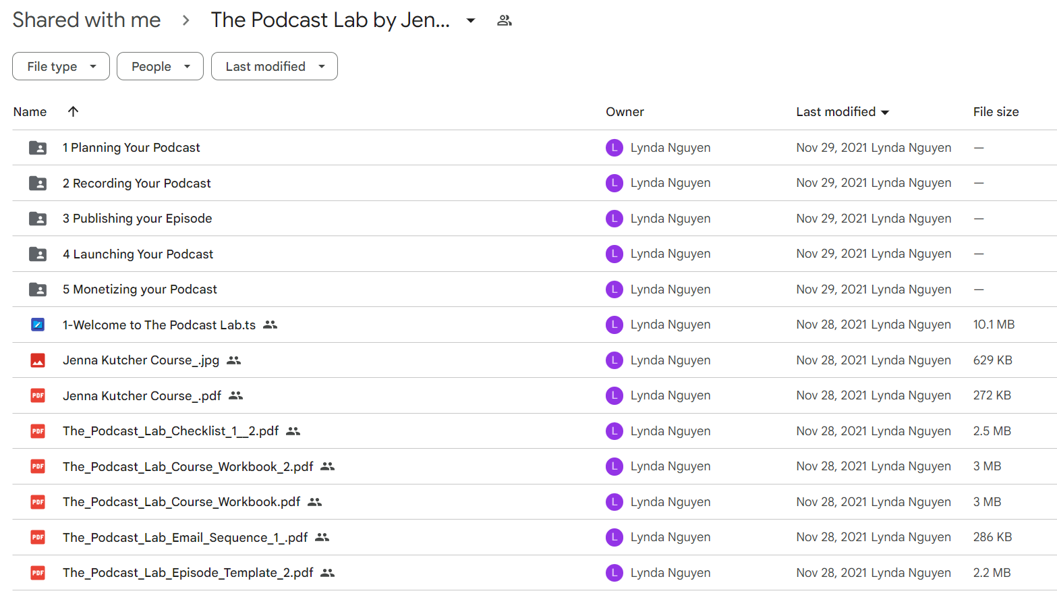Select The_Podcast_Lab_Episode_Template_2.pdf
The width and height of the screenshot is (1057, 610).
188,573
